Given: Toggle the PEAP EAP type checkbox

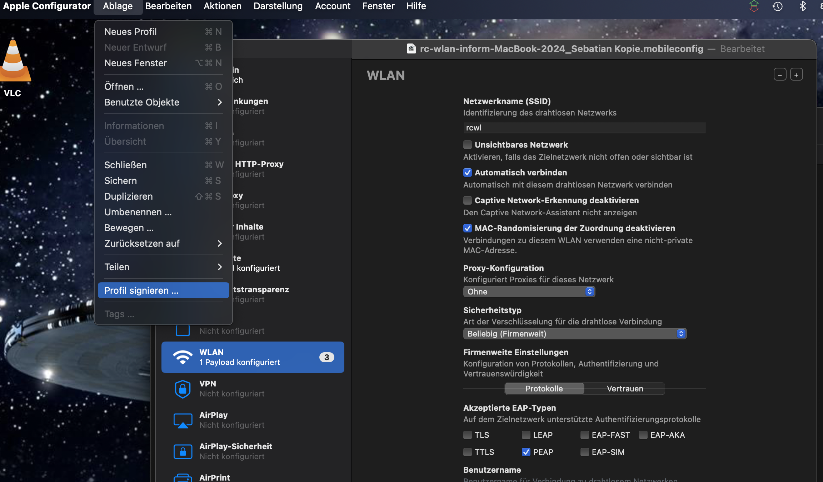Looking at the screenshot, I should [526, 452].
